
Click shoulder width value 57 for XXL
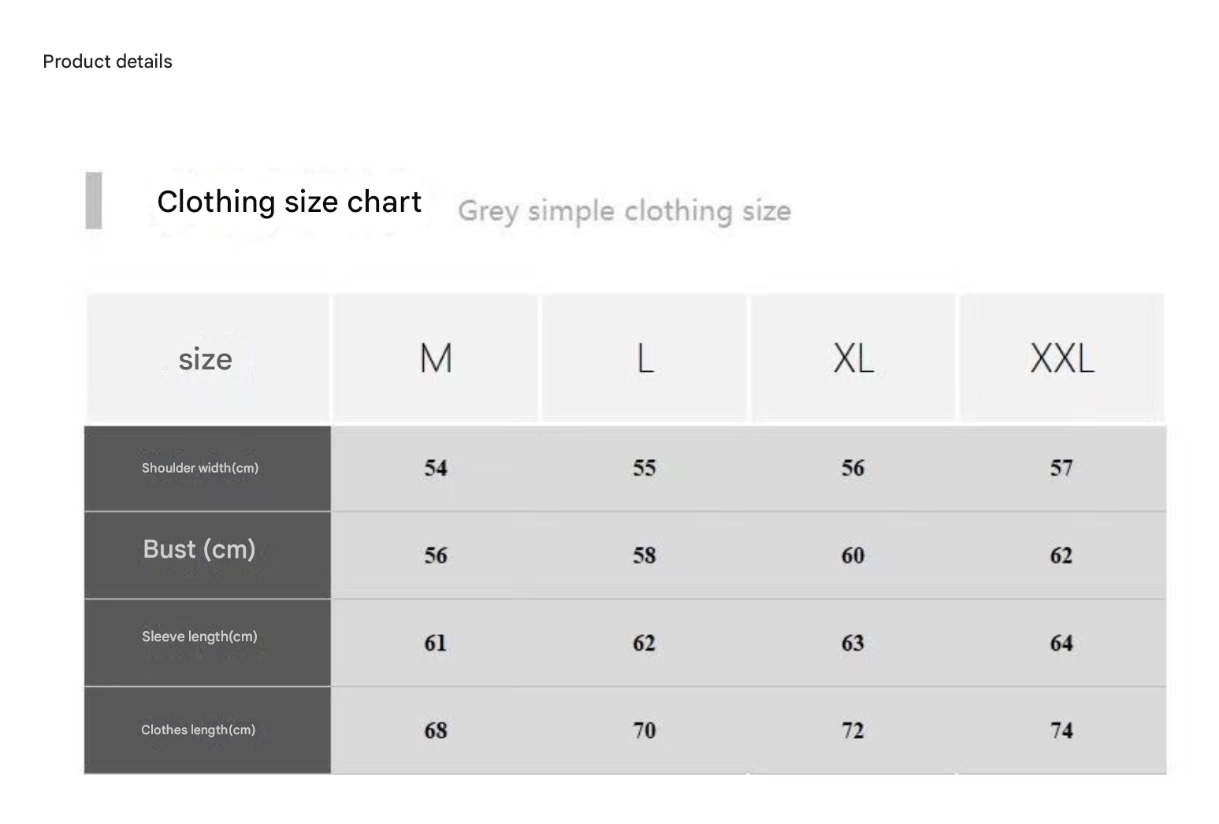click(1061, 468)
